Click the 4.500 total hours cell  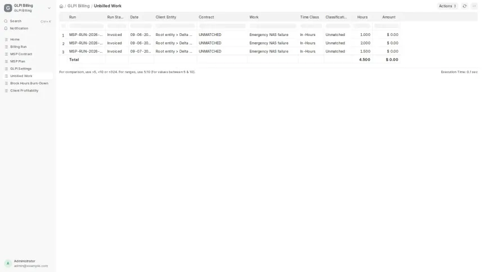coord(362,60)
